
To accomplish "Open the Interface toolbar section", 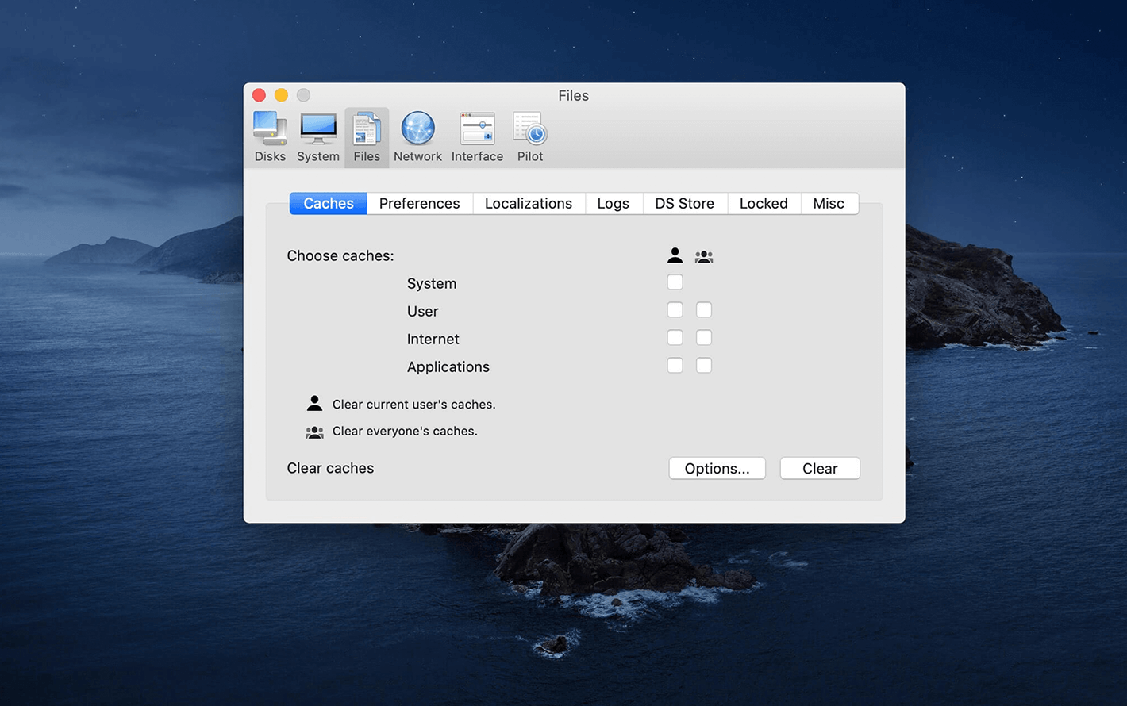I will coord(477,136).
